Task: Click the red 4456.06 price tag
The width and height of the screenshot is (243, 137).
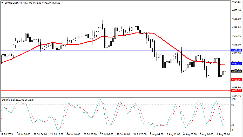Action: click(x=236, y=80)
